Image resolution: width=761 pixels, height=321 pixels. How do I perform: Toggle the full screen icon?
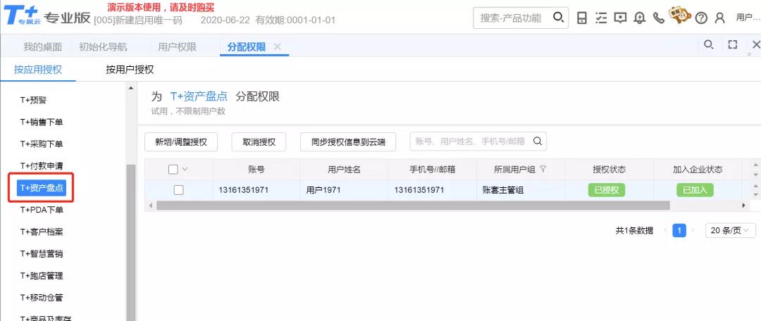733,44
